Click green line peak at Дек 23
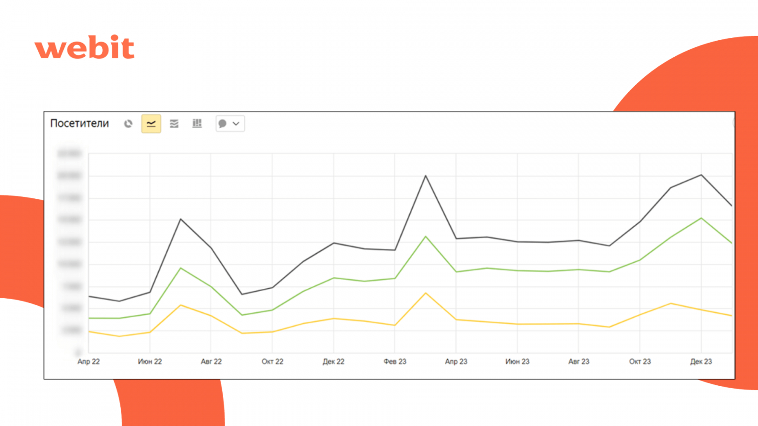The image size is (758, 426). pyautogui.click(x=701, y=218)
